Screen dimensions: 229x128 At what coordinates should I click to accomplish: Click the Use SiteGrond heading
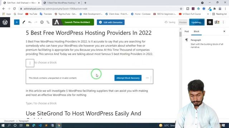tap(83, 113)
